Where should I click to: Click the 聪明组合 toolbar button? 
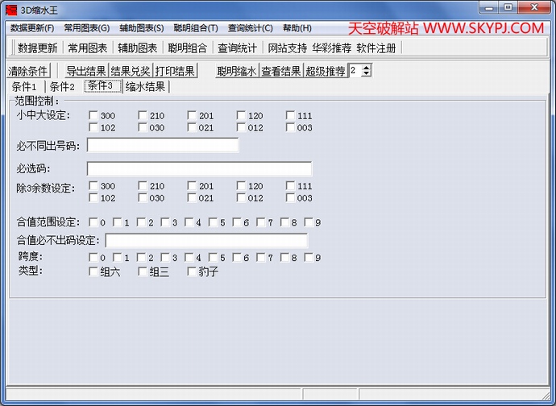pos(188,48)
